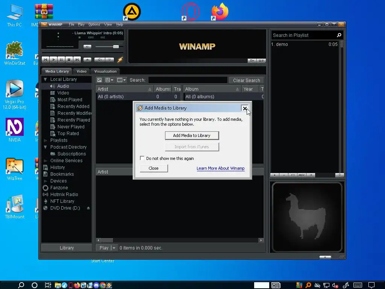Screen dimensions: 385x289
Task: Click the playlist search magnifier icon
Action: point(339,35)
